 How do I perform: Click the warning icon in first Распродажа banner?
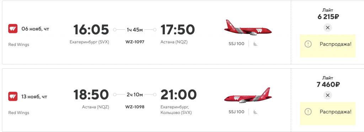point(308,44)
